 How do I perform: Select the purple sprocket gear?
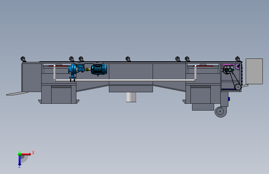click(x=237, y=67)
